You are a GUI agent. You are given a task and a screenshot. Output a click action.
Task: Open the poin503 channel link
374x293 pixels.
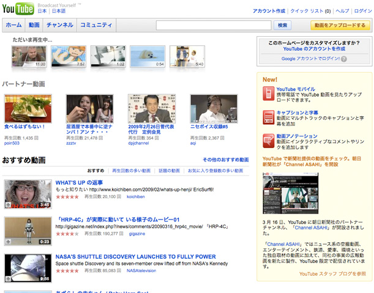pos(12,143)
